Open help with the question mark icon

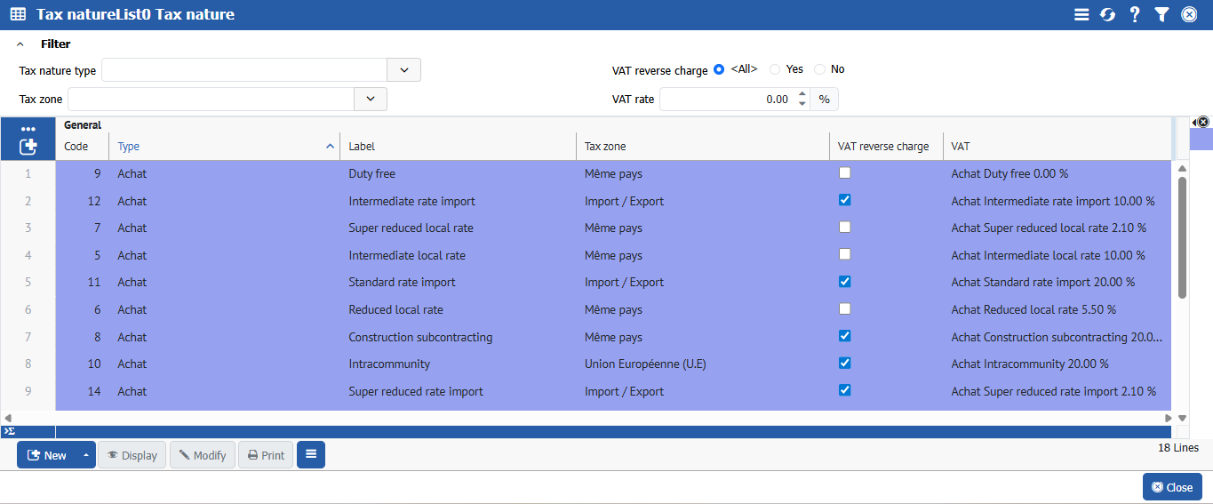pyautogui.click(x=1135, y=15)
